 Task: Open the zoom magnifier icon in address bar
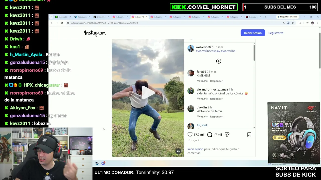click(284, 23)
